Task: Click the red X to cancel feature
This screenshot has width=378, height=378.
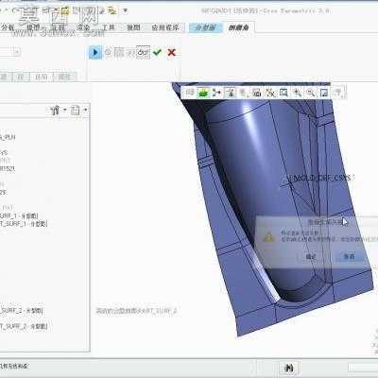Action: coord(171,52)
